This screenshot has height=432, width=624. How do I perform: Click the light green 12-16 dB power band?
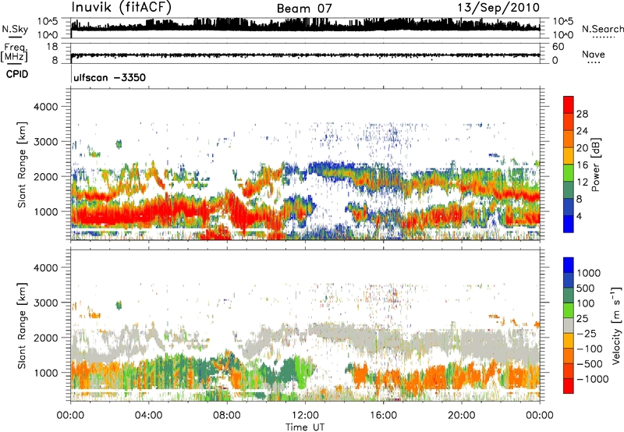569,173
